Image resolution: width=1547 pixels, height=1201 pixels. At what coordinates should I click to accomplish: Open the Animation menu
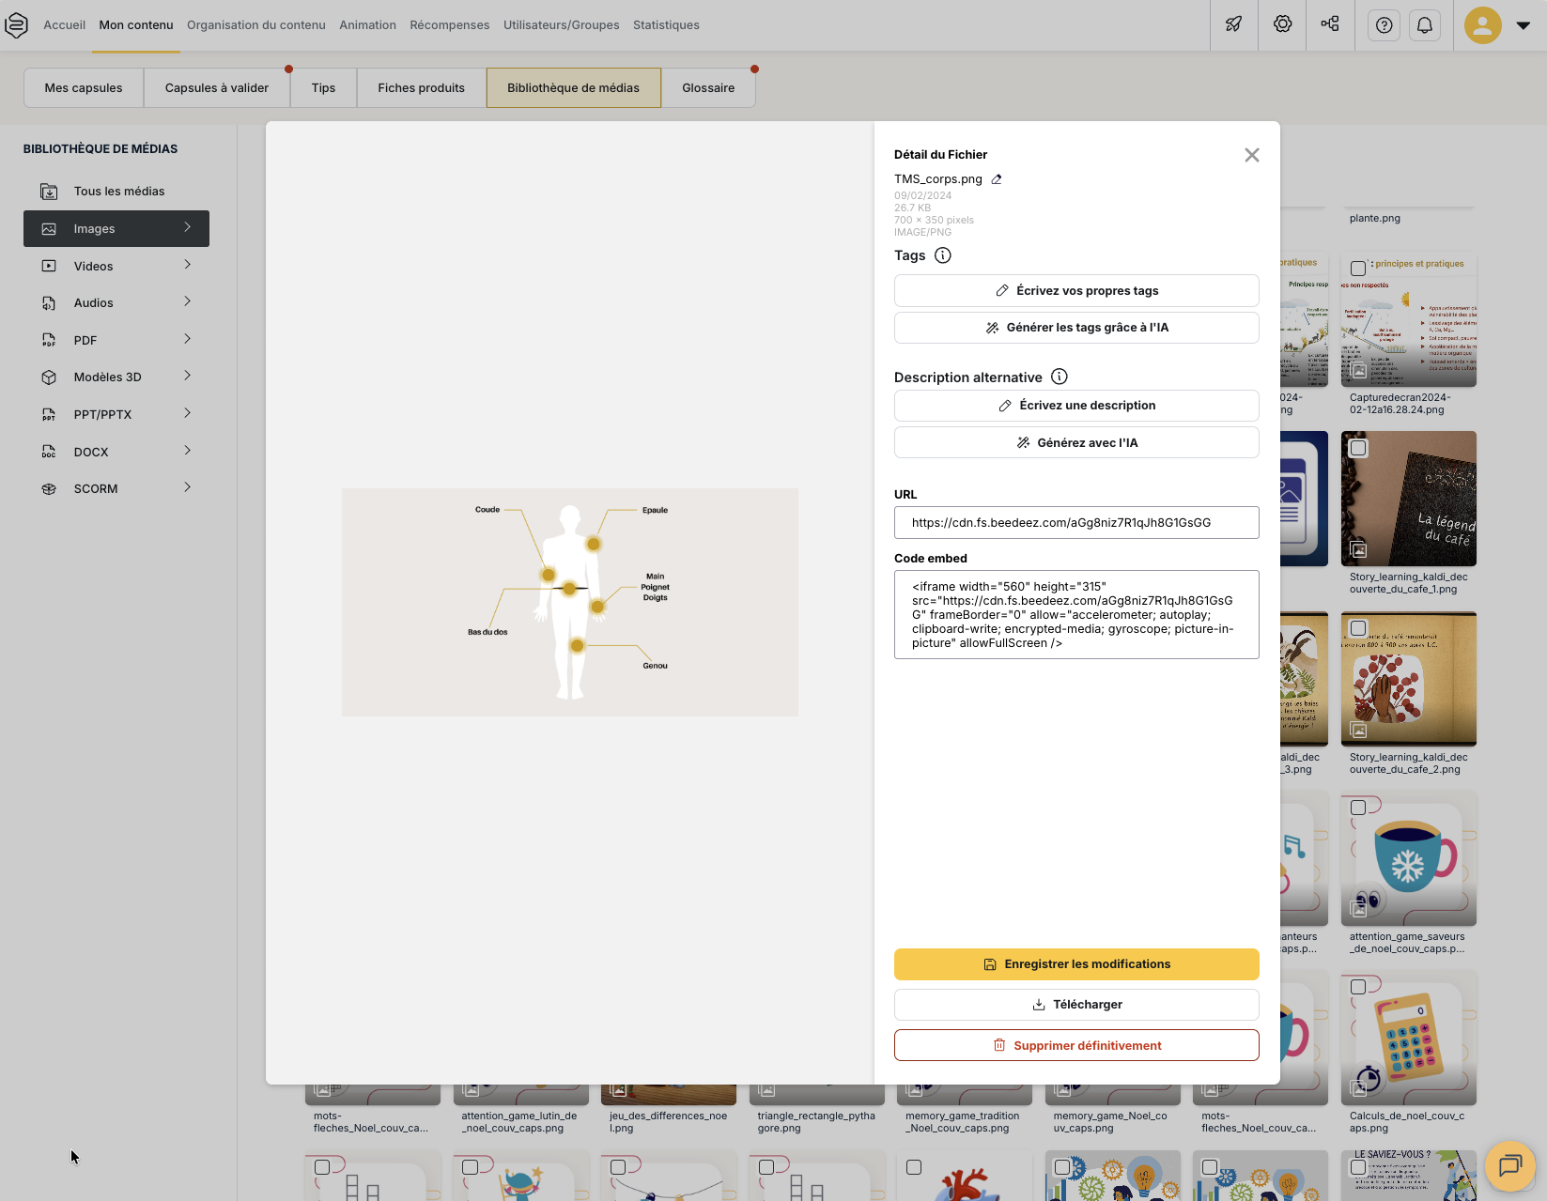click(367, 25)
